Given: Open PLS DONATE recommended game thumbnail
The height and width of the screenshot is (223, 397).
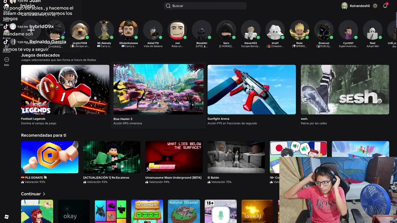Looking at the screenshot, I should tap(50, 157).
